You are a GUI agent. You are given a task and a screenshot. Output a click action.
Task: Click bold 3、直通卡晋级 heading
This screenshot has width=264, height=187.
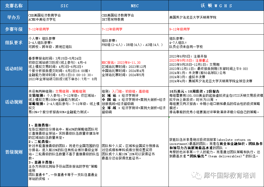(x=41, y=162)
